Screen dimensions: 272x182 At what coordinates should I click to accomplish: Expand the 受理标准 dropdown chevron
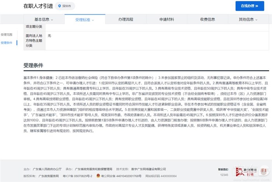click(93, 19)
